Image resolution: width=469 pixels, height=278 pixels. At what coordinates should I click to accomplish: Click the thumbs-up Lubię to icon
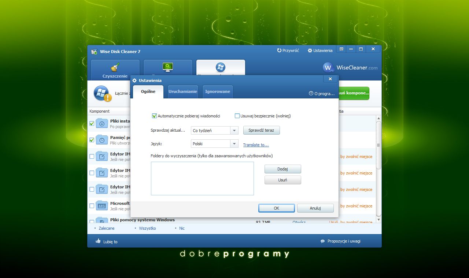(98, 241)
